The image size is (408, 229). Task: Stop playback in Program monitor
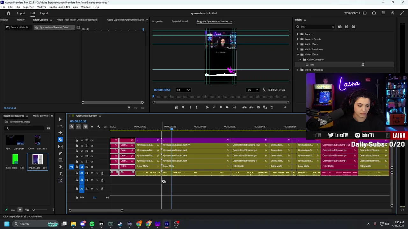tap(221, 107)
